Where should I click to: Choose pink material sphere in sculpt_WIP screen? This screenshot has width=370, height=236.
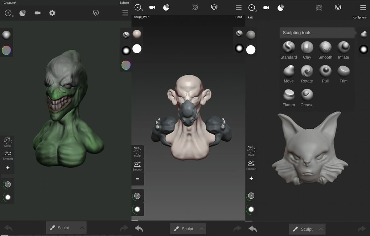tap(137, 34)
